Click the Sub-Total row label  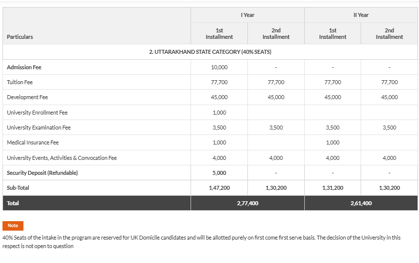pyautogui.click(x=18, y=188)
